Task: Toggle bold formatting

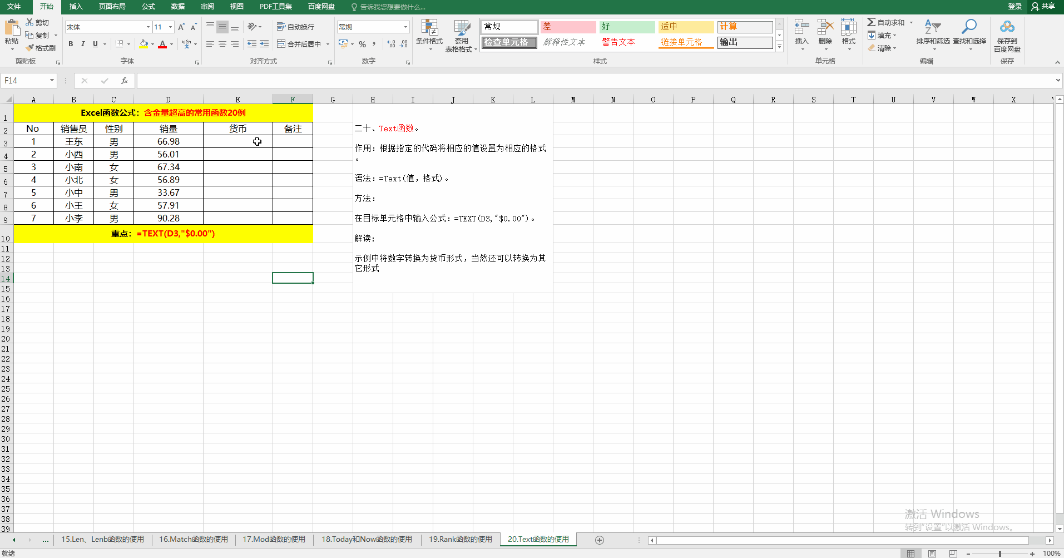Action: pos(71,44)
